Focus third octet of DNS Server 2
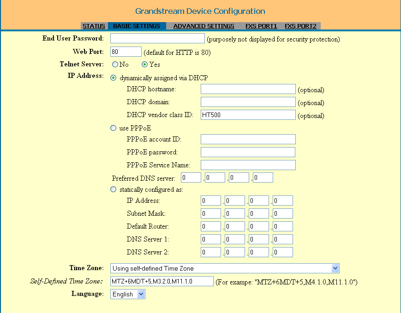This screenshot has width=401, height=313. click(259, 252)
